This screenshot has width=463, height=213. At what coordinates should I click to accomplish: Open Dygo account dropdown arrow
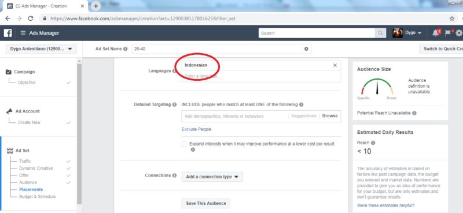[420, 33]
